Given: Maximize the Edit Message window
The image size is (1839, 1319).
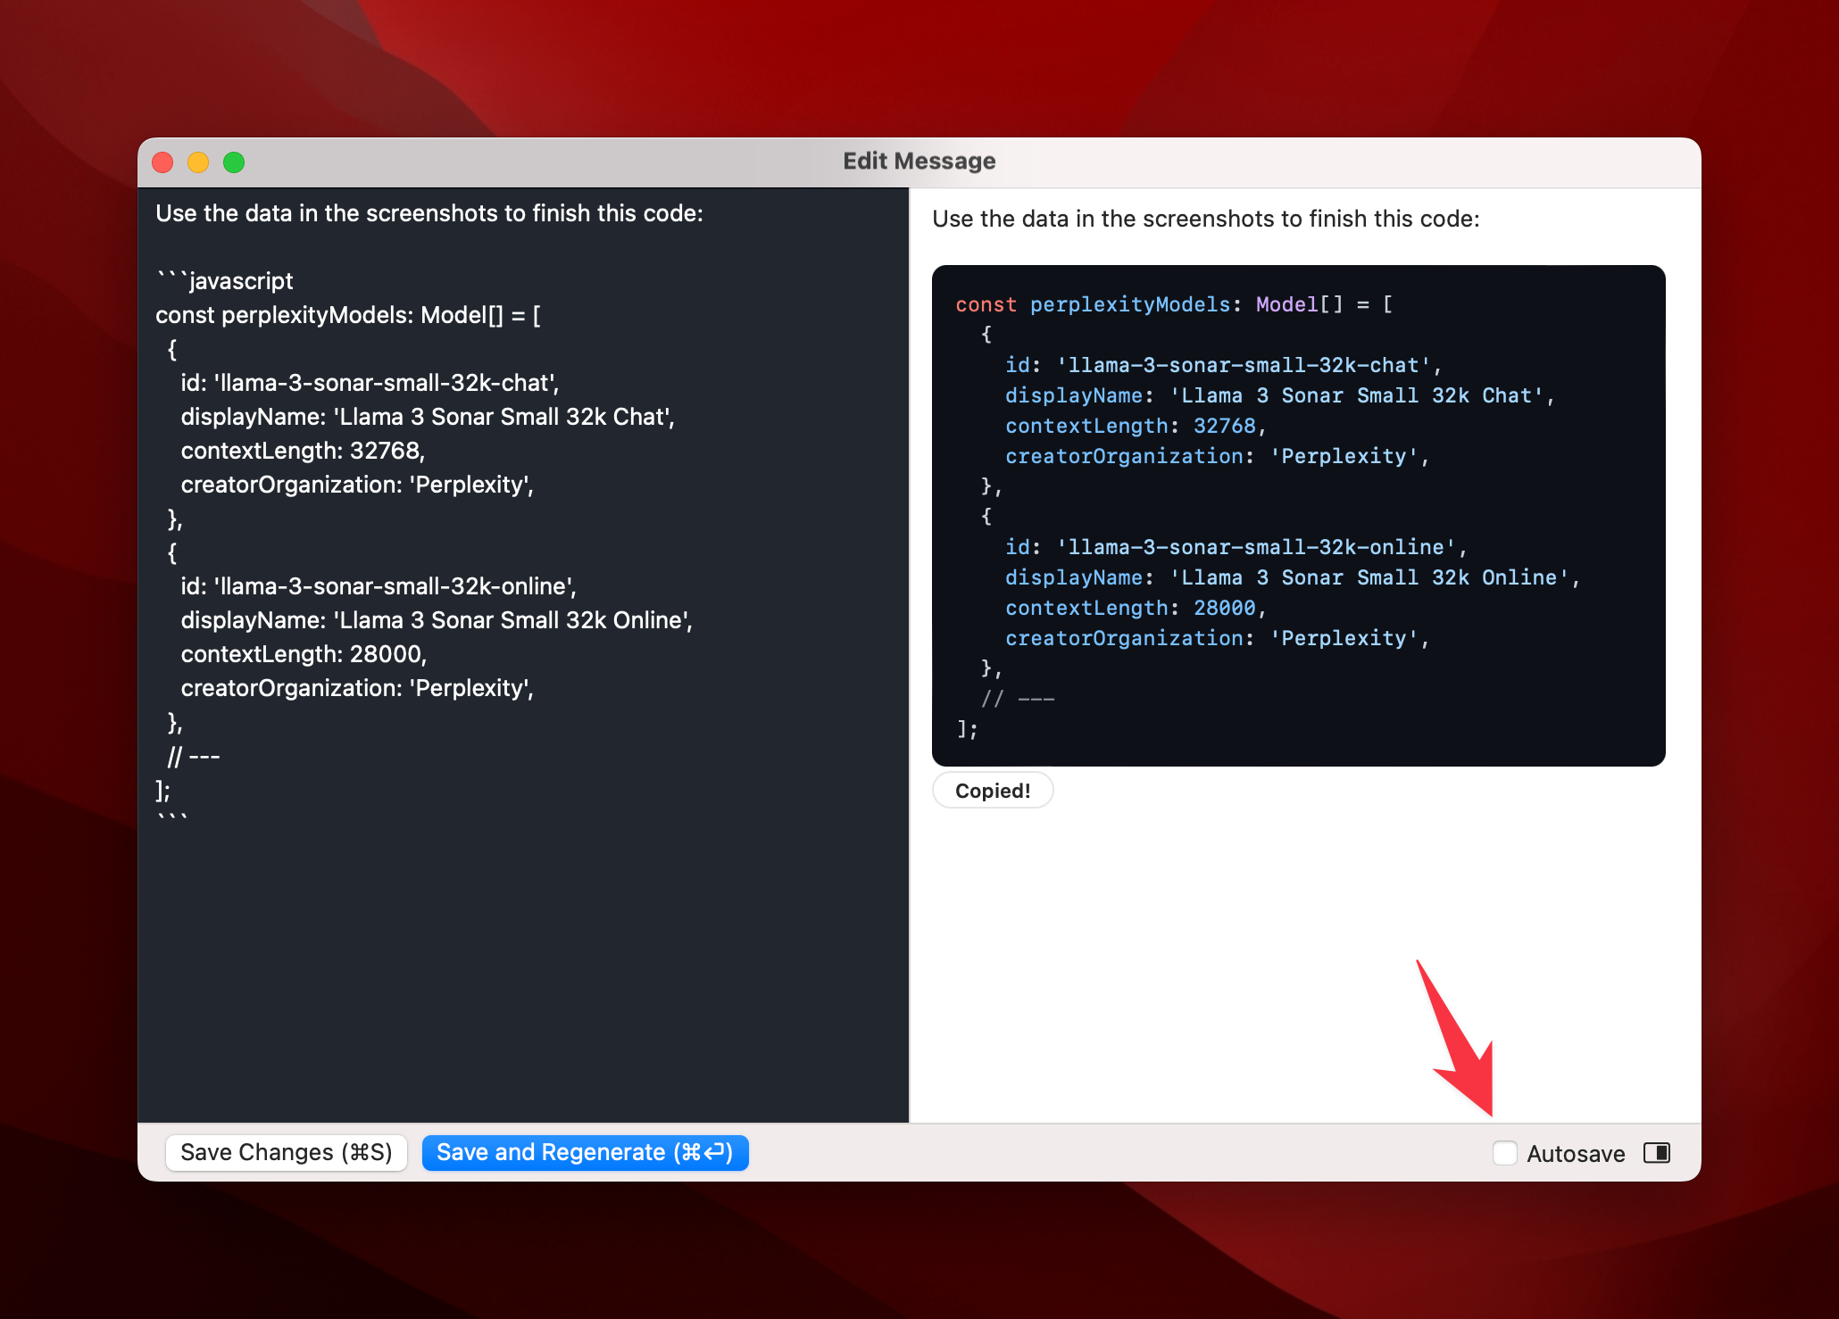Looking at the screenshot, I should click(234, 162).
